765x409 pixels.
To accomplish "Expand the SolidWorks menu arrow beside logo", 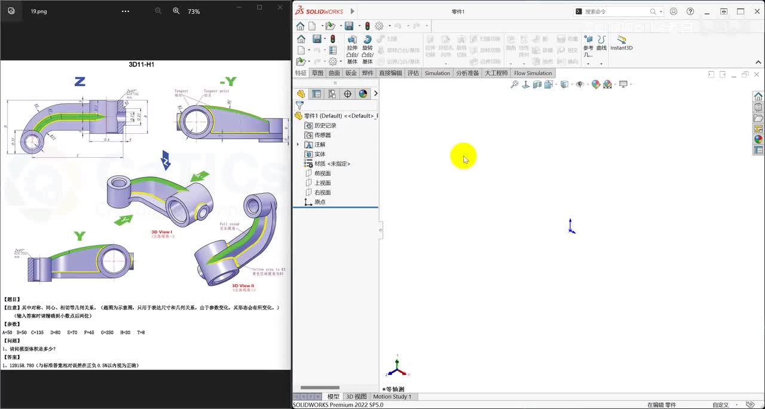I will [x=352, y=11].
